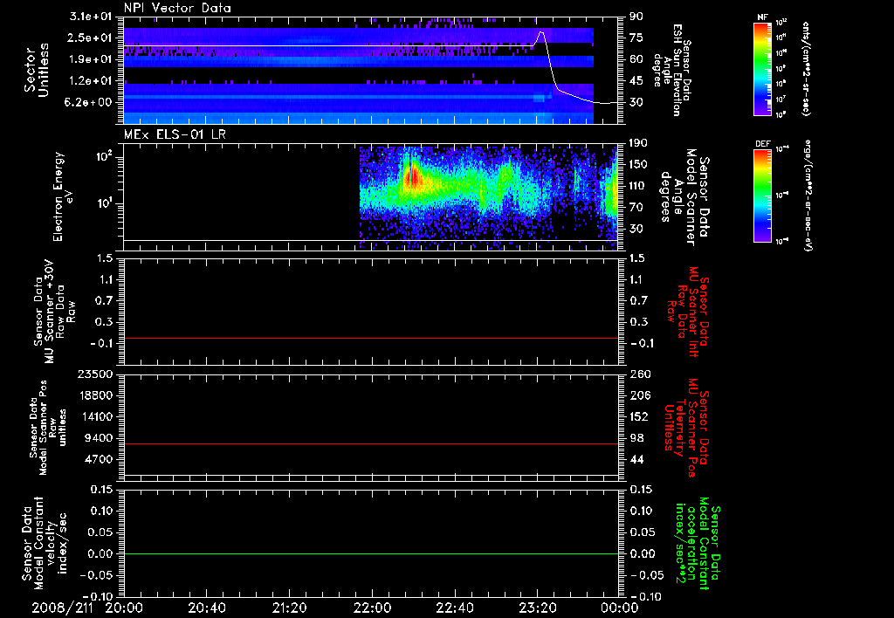This screenshot has height=618, width=894.
Task: Click the '152' telemetry tick label
Action: pyautogui.click(x=639, y=416)
